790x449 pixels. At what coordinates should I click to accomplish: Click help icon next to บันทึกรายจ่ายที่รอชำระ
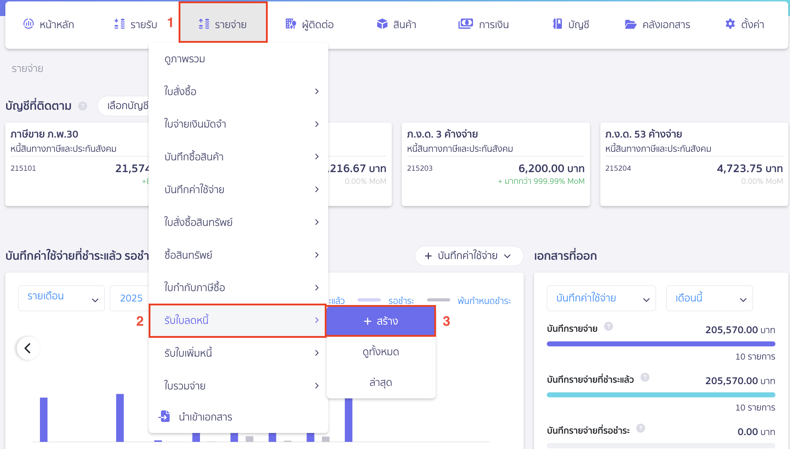641,428
